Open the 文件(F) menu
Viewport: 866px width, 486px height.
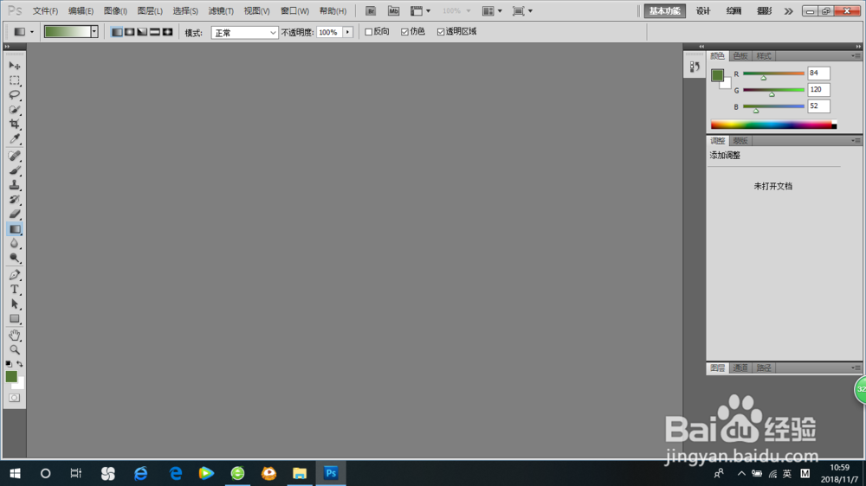point(45,11)
